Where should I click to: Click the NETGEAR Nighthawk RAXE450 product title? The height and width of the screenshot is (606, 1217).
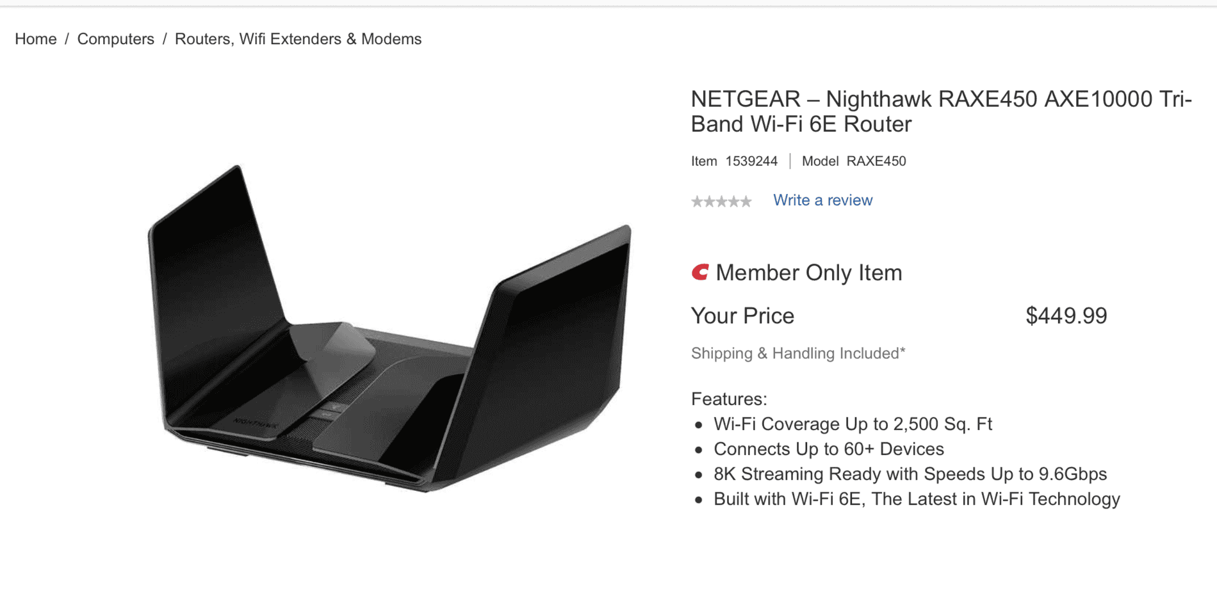(942, 111)
